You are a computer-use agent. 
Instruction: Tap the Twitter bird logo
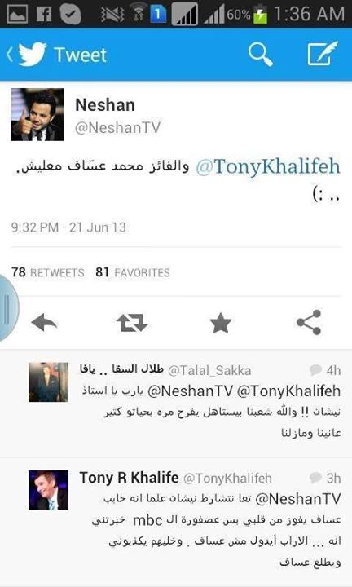(x=33, y=55)
